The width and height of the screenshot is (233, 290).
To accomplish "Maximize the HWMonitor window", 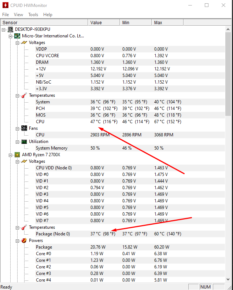I will coord(207,5).
